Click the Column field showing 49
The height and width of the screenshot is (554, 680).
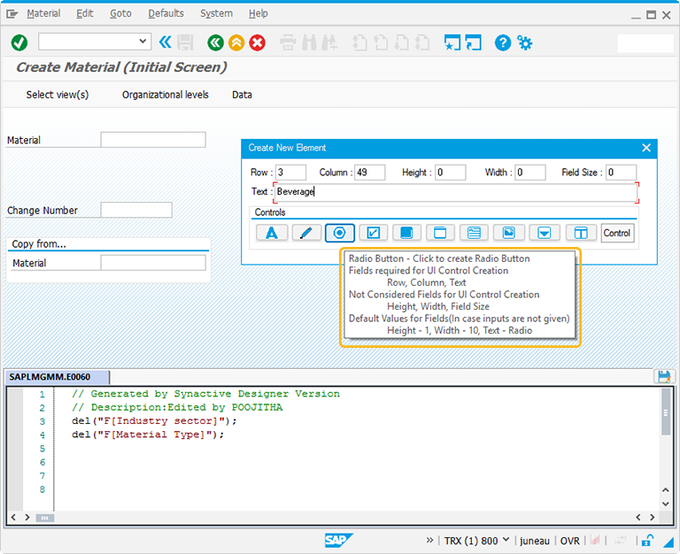(x=370, y=172)
